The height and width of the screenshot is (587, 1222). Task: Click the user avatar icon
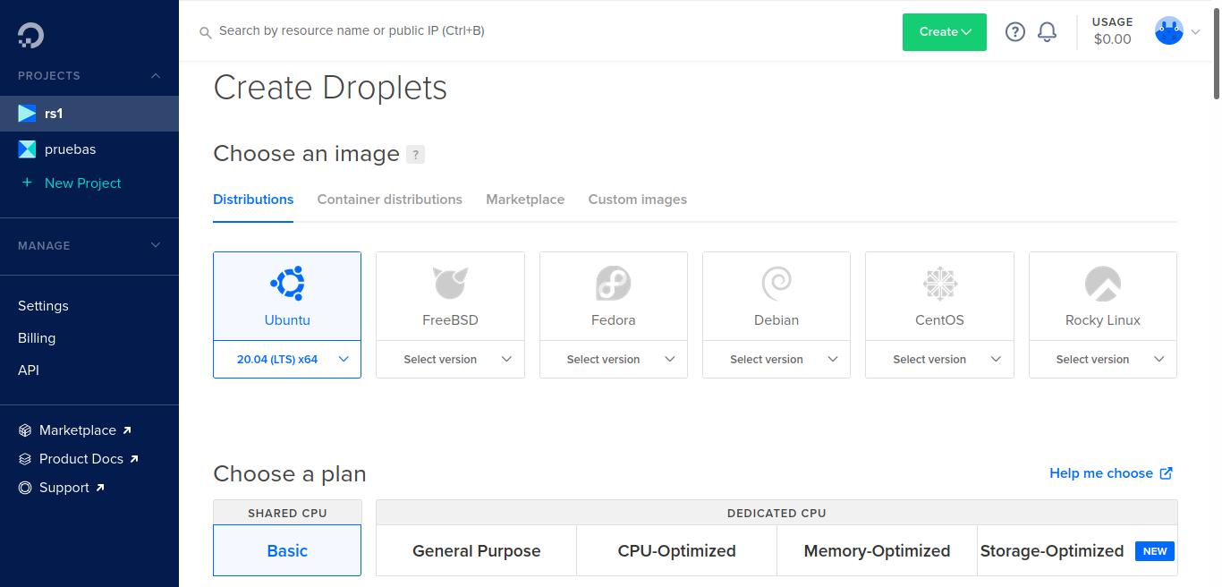(x=1169, y=31)
